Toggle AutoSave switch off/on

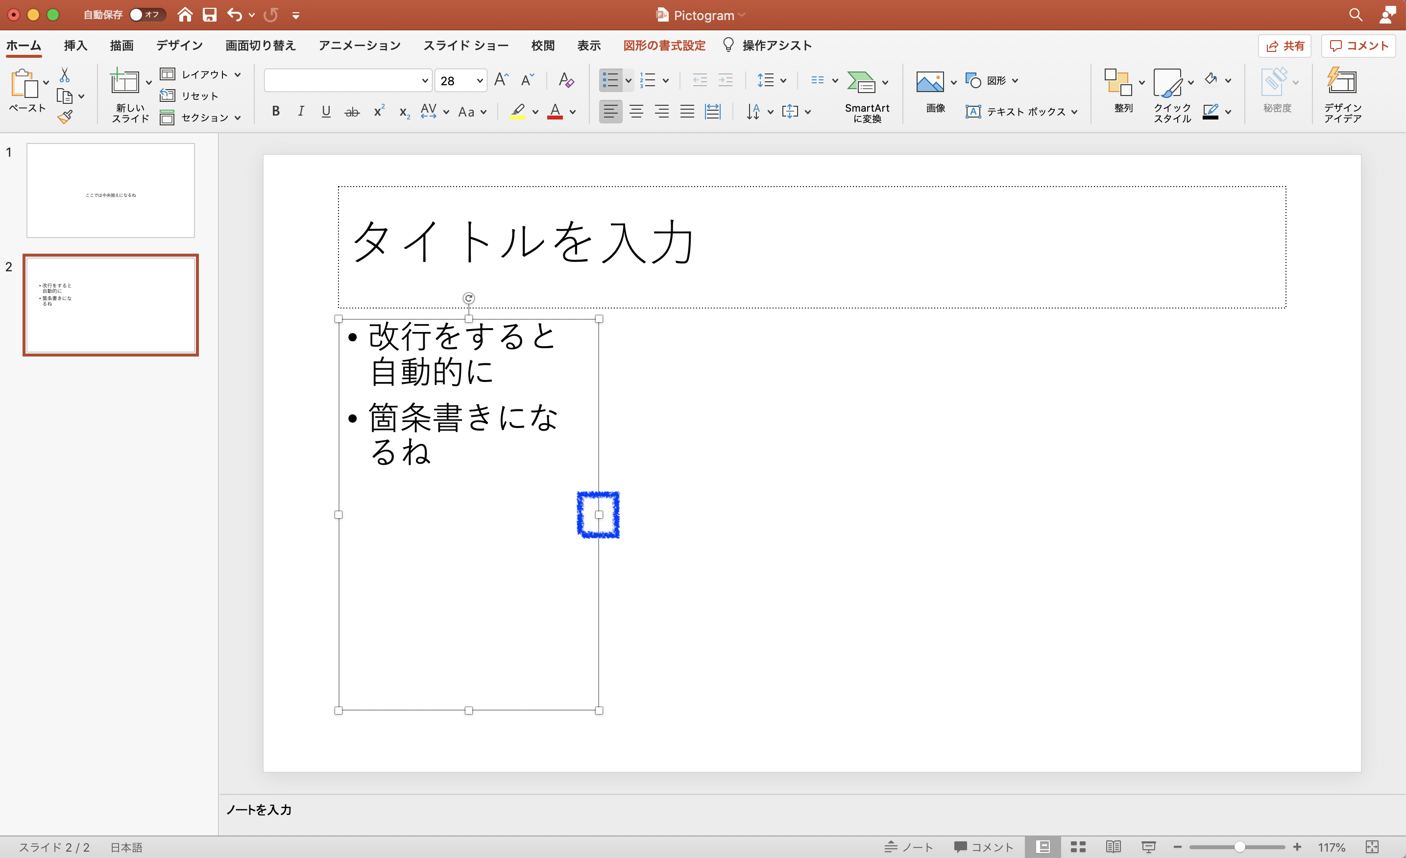tap(147, 15)
